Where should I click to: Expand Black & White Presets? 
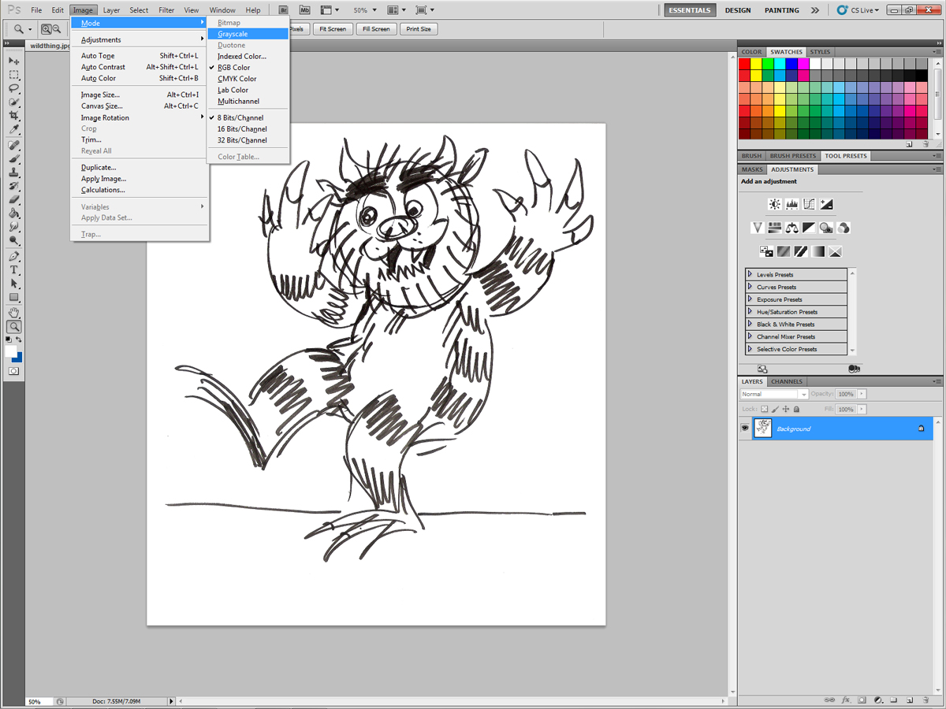pyautogui.click(x=750, y=324)
